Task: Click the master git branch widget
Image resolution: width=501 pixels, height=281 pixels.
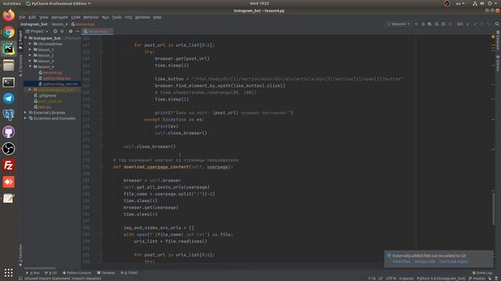Action: pyautogui.click(x=477, y=279)
